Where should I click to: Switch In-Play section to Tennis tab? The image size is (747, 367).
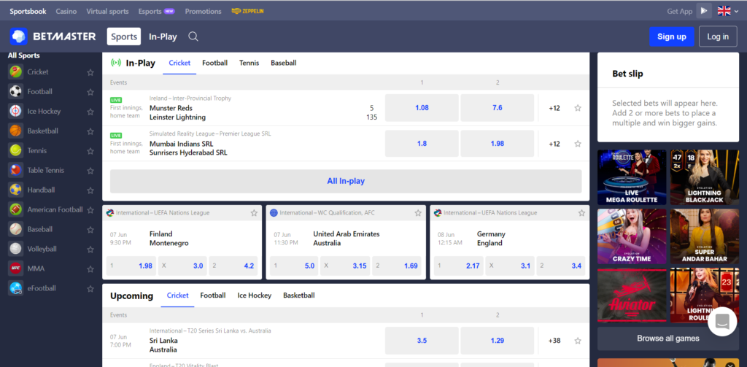(x=249, y=63)
